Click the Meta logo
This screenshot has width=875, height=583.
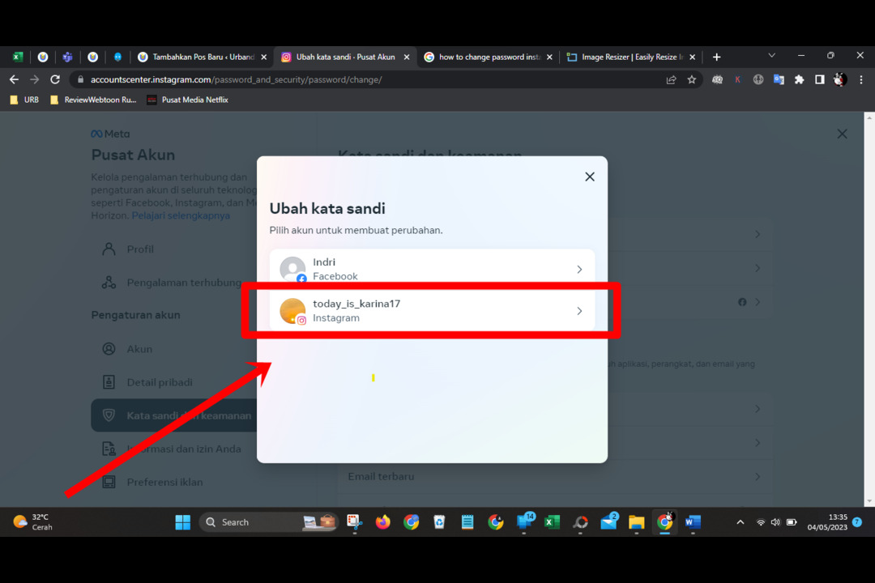(x=110, y=134)
